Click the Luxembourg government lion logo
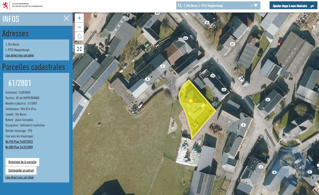The height and width of the screenshot is (195, 319). (5, 5)
